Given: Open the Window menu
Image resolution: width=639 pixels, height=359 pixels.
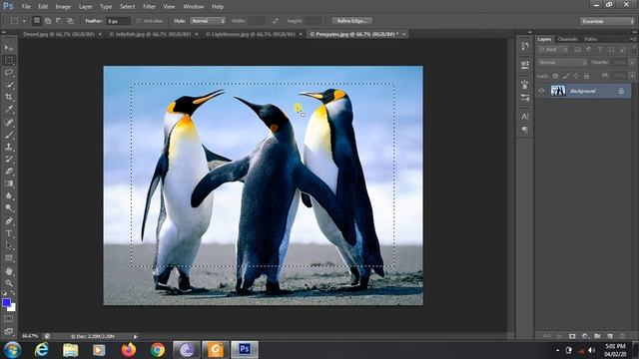Looking at the screenshot, I should (193, 7).
